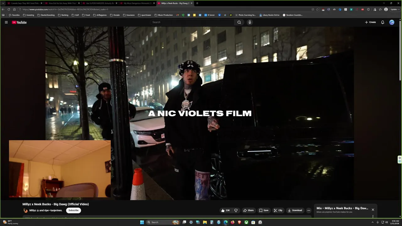Open Vacation Countdo... bookmark
This screenshot has width=402, height=226.
click(x=293, y=15)
